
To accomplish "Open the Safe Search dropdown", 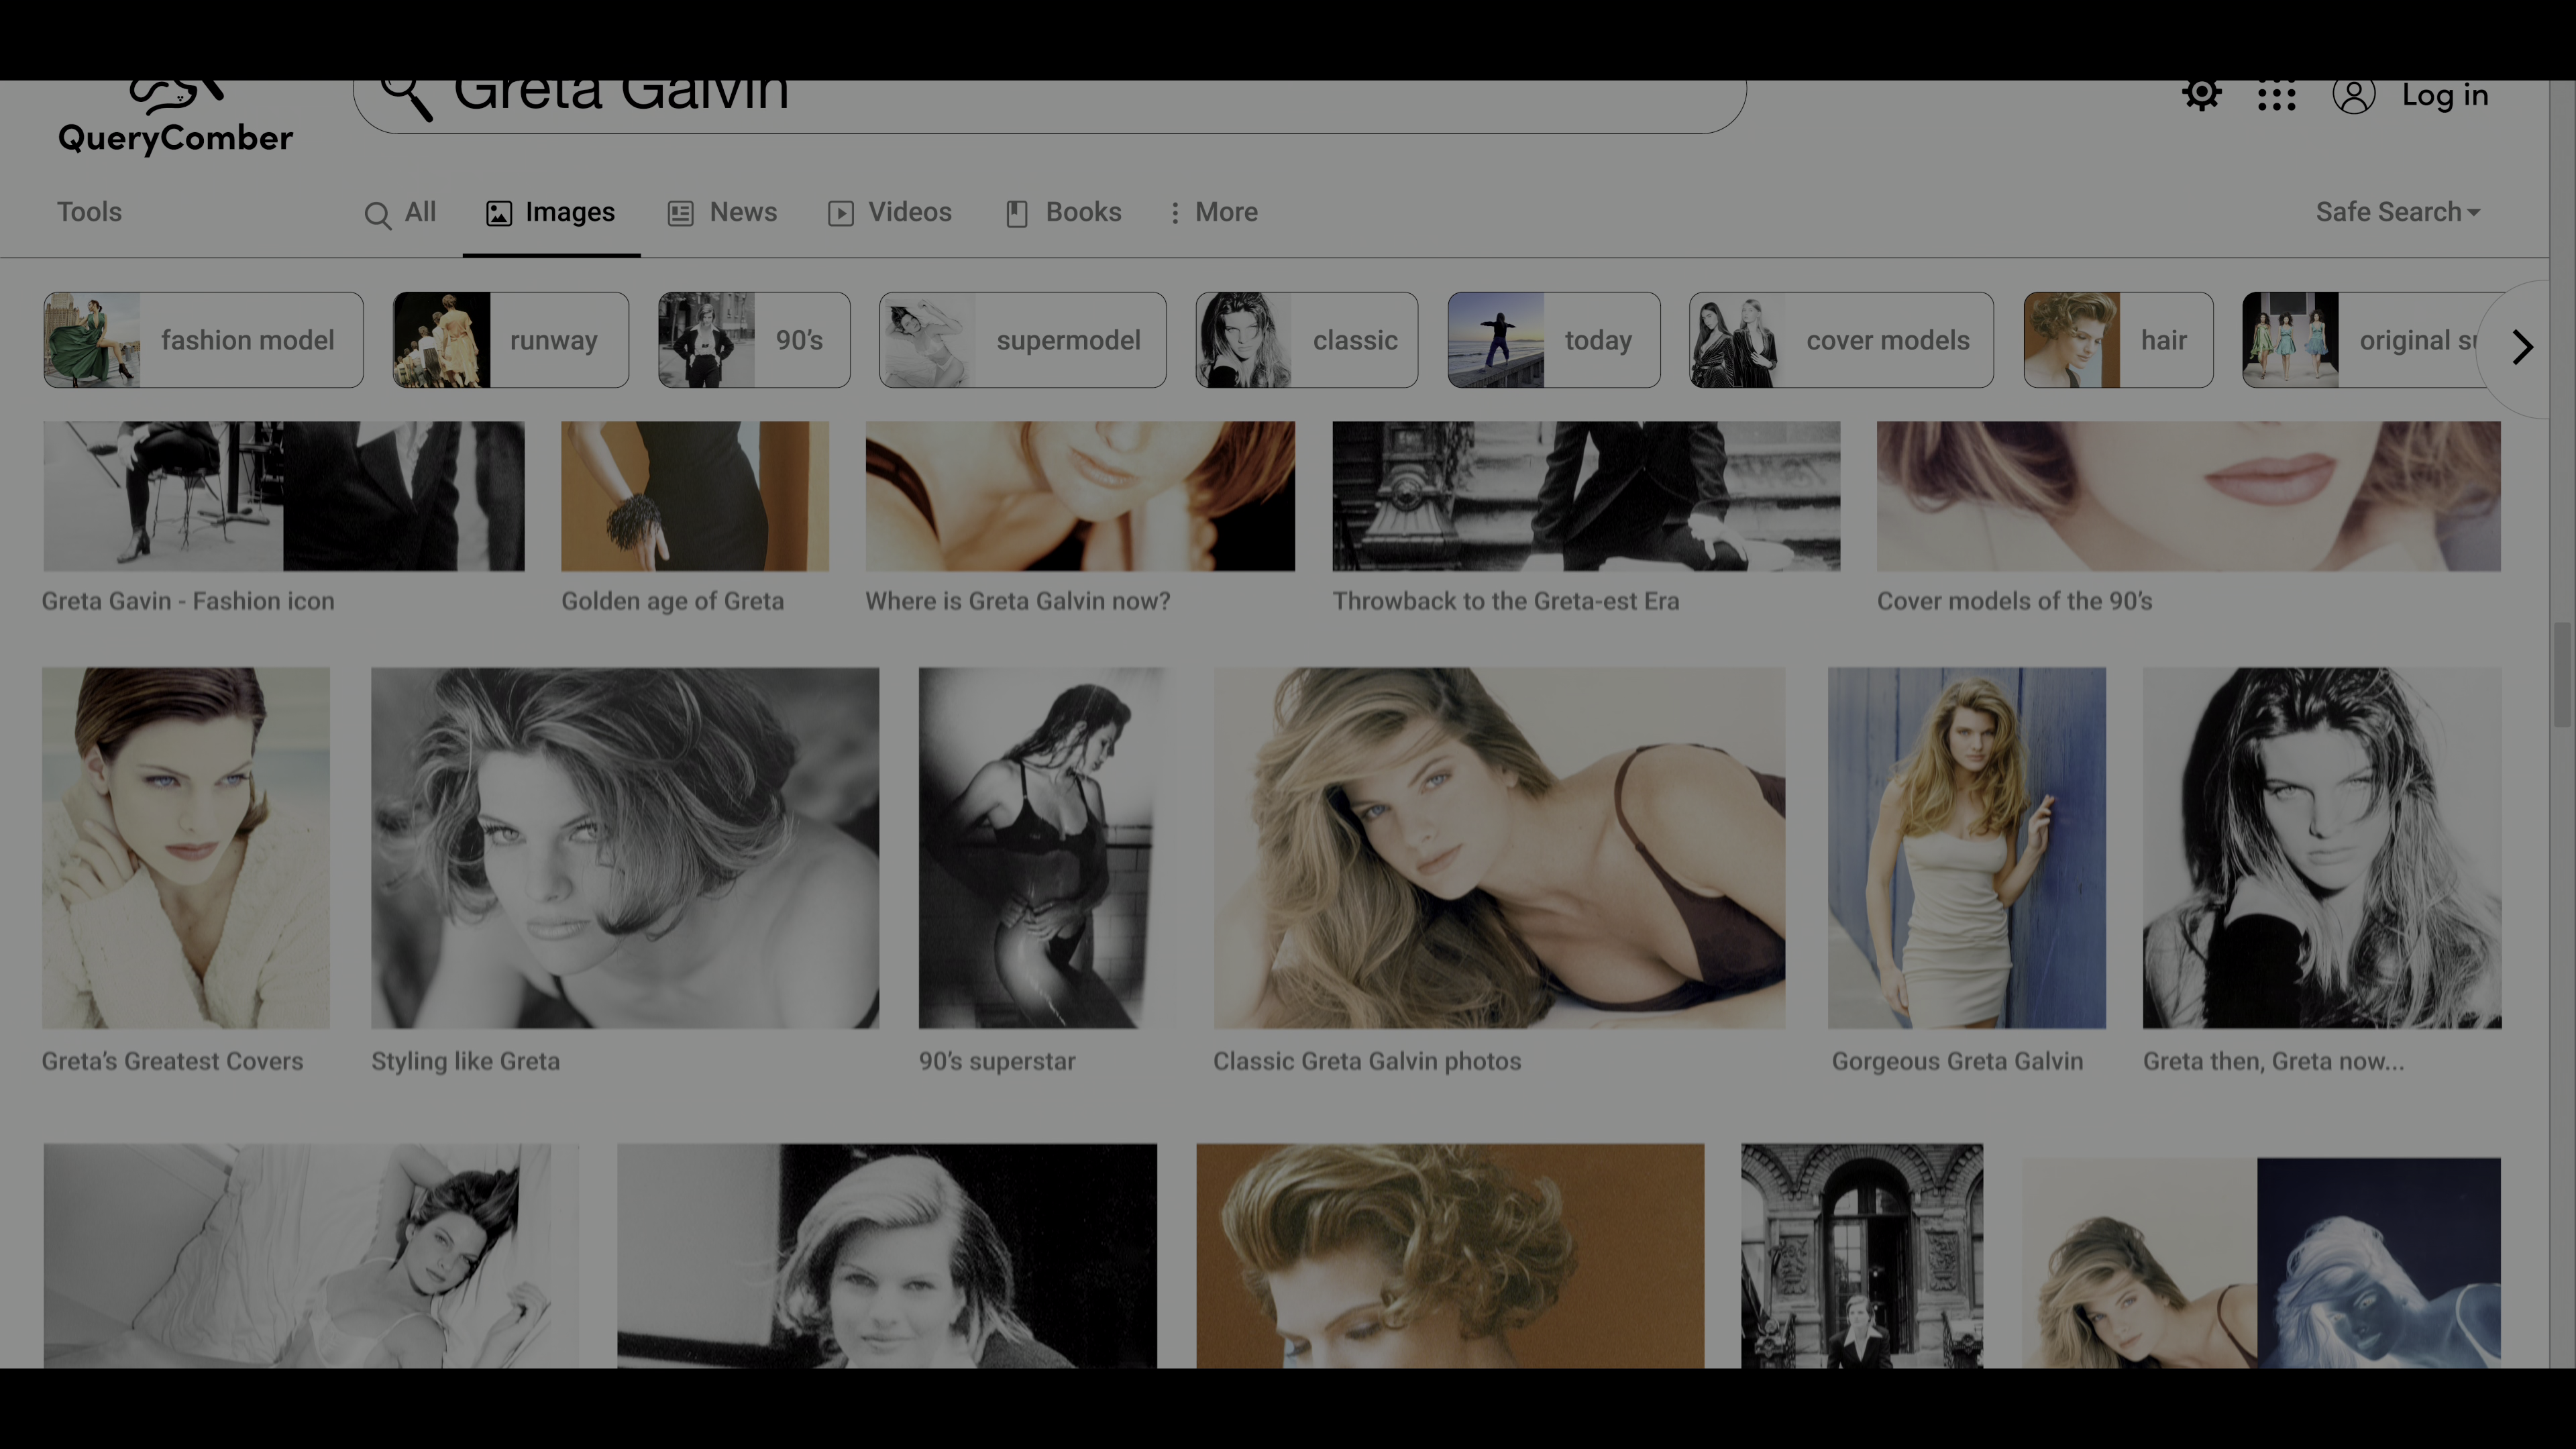I will pos(2397,213).
